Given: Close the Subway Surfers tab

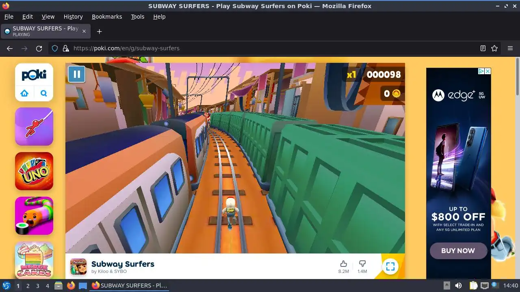Looking at the screenshot, I should 84,31.
